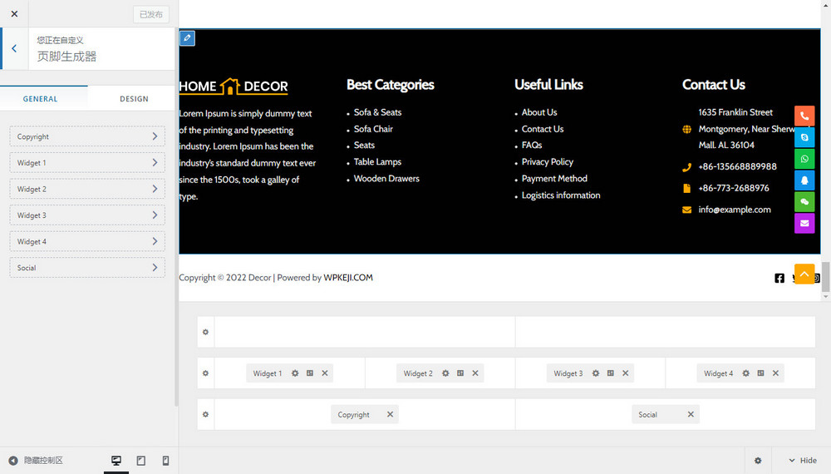Remove Widget 4 from the builder

point(776,373)
